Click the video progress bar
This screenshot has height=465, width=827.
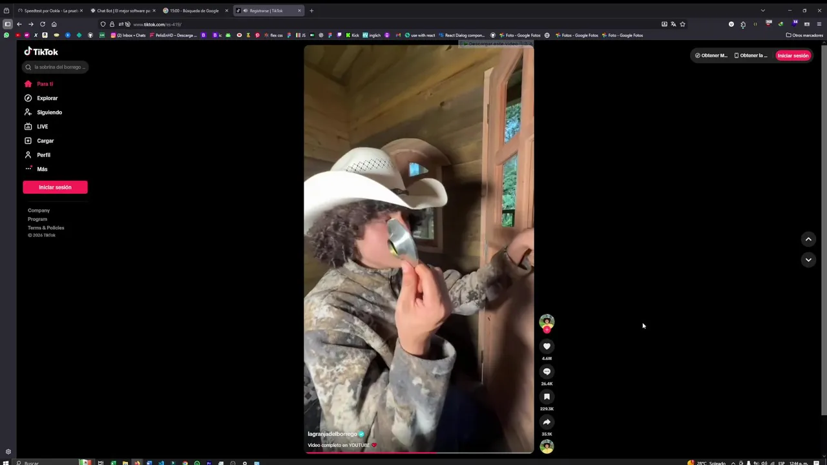pyautogui.click(x=419, y=453)
